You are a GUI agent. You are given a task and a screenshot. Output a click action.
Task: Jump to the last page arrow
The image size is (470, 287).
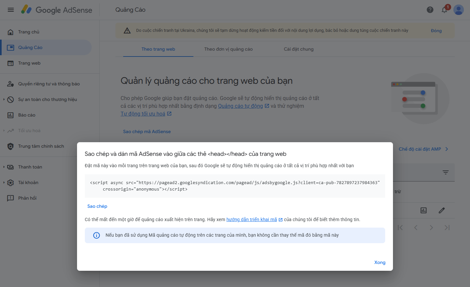(x=447, y=228)
